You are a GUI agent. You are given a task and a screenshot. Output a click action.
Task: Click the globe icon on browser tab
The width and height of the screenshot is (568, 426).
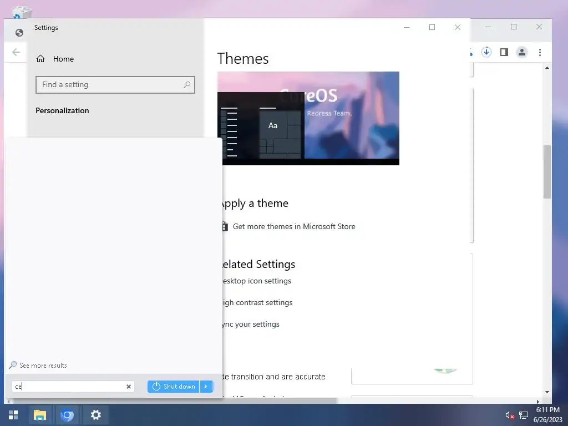click(x=19, y=33)
